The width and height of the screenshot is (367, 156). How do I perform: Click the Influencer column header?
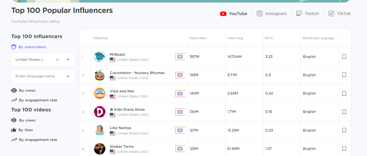[100, 38]
